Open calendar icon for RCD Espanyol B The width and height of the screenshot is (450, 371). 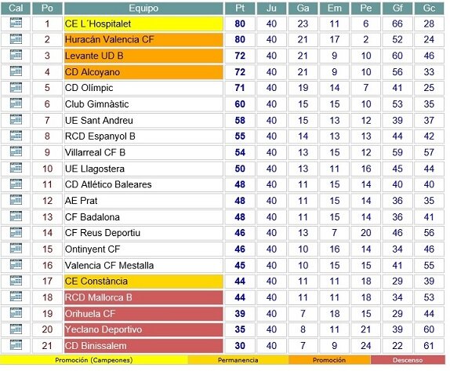pyautogui.click(x=16, y=136)
